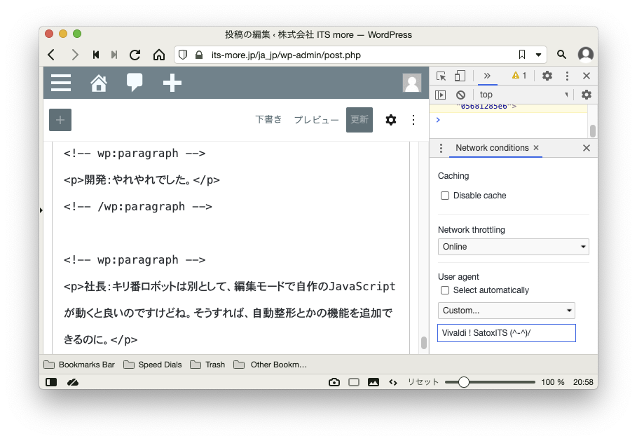Clear console with the block icon
Viewport: 637px width, 441px height.
pos(460,95)
